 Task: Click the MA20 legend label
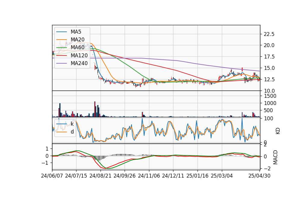pos(77,40)
